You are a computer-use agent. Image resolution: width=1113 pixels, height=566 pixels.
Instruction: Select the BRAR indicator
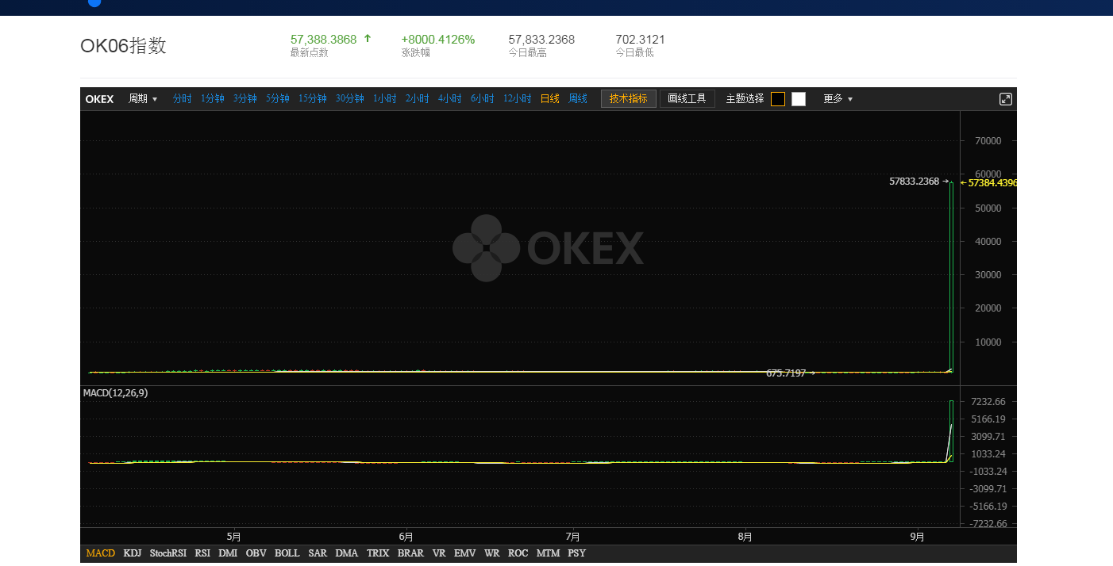(410, 553)
